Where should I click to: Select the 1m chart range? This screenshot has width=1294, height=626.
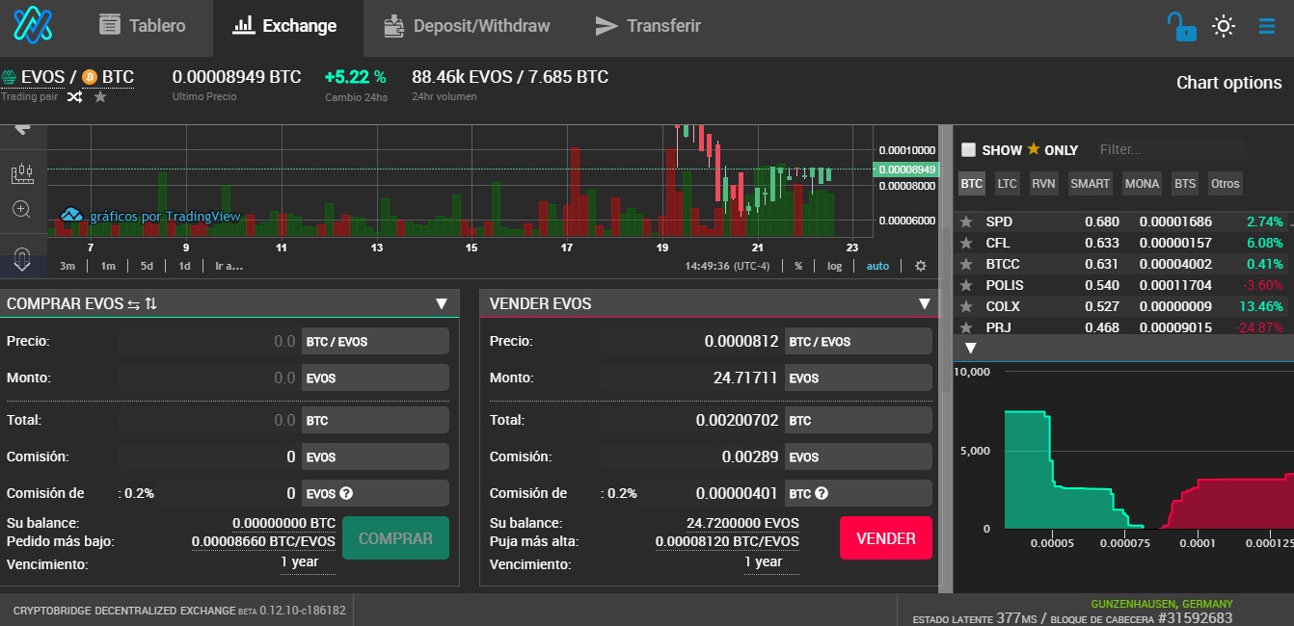(x=108, y=266)
